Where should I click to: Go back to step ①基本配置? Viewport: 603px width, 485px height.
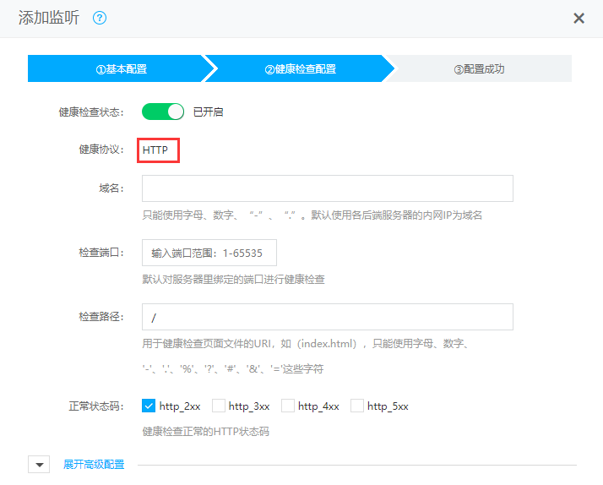[116, 69]
